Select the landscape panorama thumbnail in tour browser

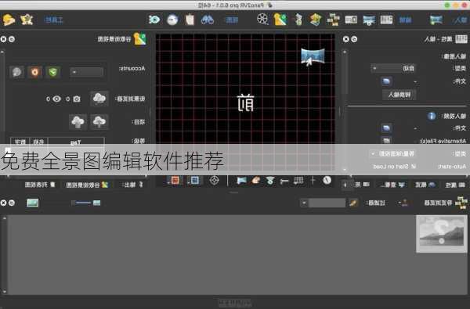441,234
